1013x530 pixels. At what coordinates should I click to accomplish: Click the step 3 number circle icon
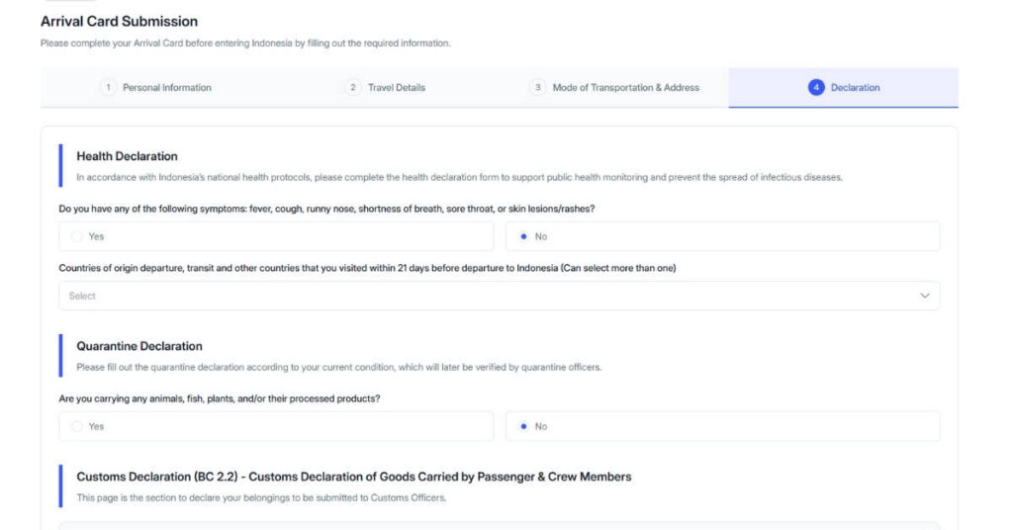tap(537, 88)
